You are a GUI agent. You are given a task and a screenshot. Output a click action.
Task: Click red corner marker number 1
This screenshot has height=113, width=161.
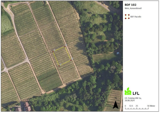[x=53, y=52]
